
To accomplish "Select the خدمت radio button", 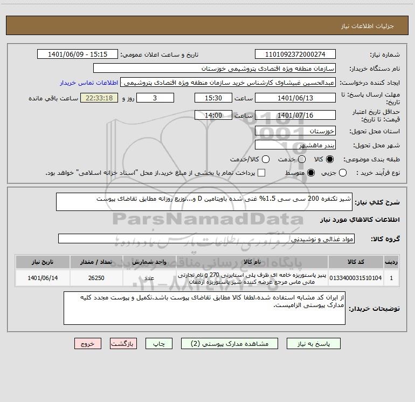I will click(x=302, y=159).
